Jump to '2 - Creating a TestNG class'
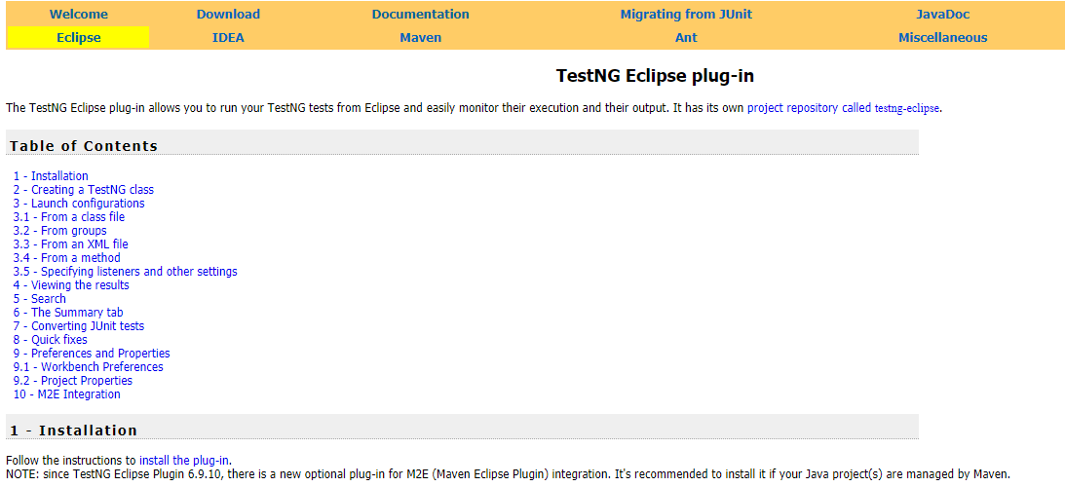The height and width of the screenshot is (487, 1065). click(84, 190)
